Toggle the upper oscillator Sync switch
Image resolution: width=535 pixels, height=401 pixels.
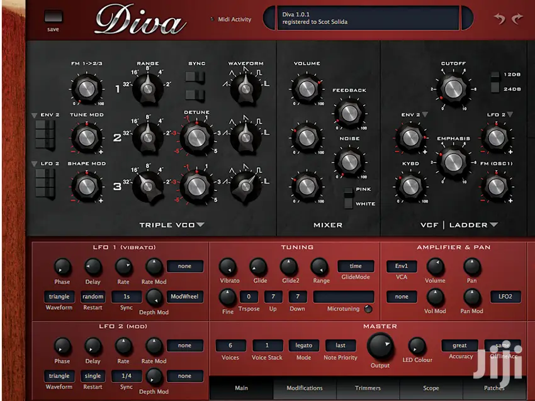click(x=195, y=77)
